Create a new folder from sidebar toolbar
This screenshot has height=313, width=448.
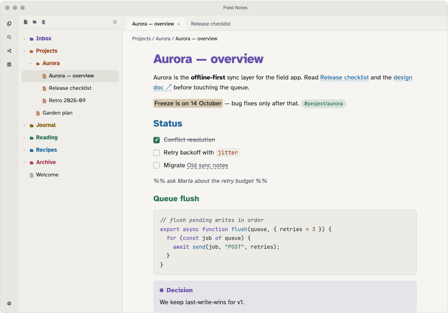tap(35, 22)
